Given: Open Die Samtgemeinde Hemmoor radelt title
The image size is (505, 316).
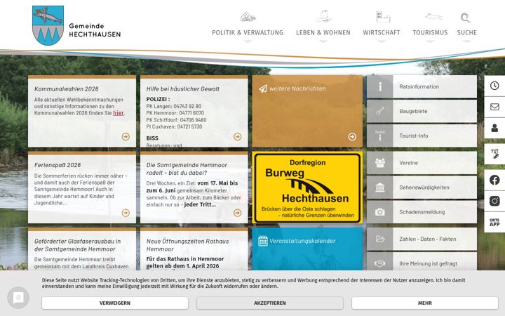Looking at the screenshot, I should pos(187,169).
